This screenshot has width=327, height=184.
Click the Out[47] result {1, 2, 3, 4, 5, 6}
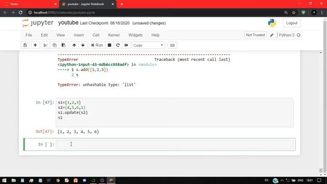point(78,132)
